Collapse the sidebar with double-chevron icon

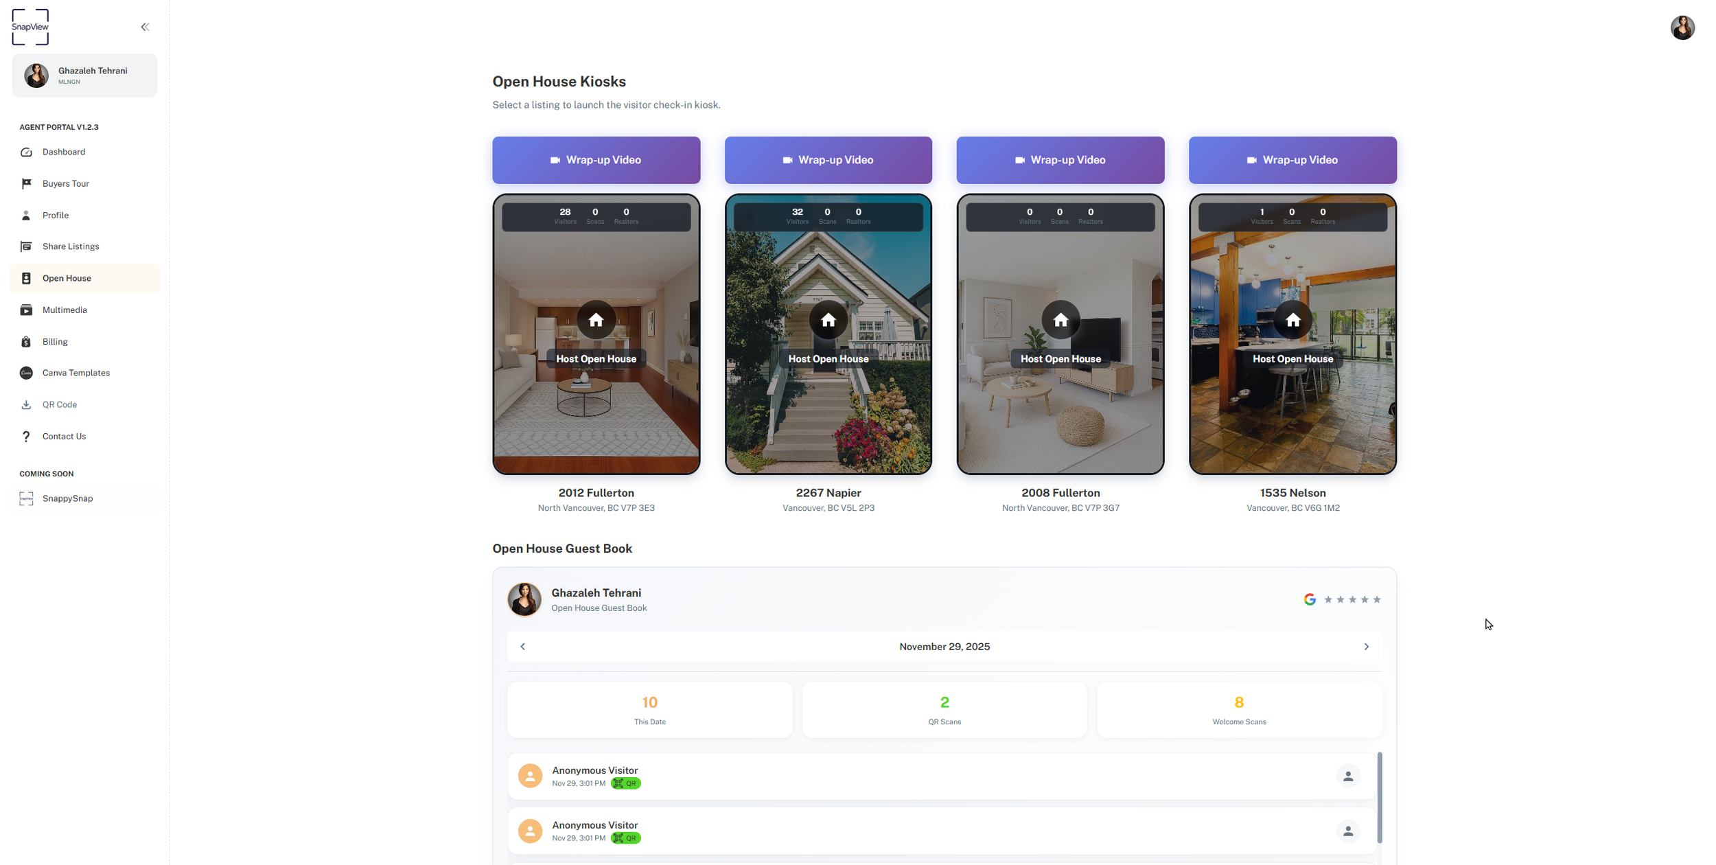(x=145, y=27)
